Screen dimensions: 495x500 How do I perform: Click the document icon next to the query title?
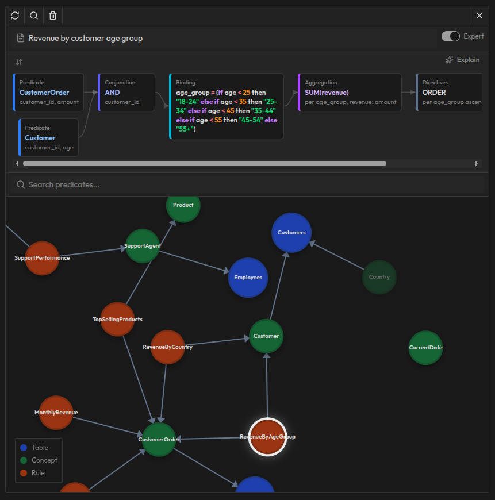(x=21, y=37)
